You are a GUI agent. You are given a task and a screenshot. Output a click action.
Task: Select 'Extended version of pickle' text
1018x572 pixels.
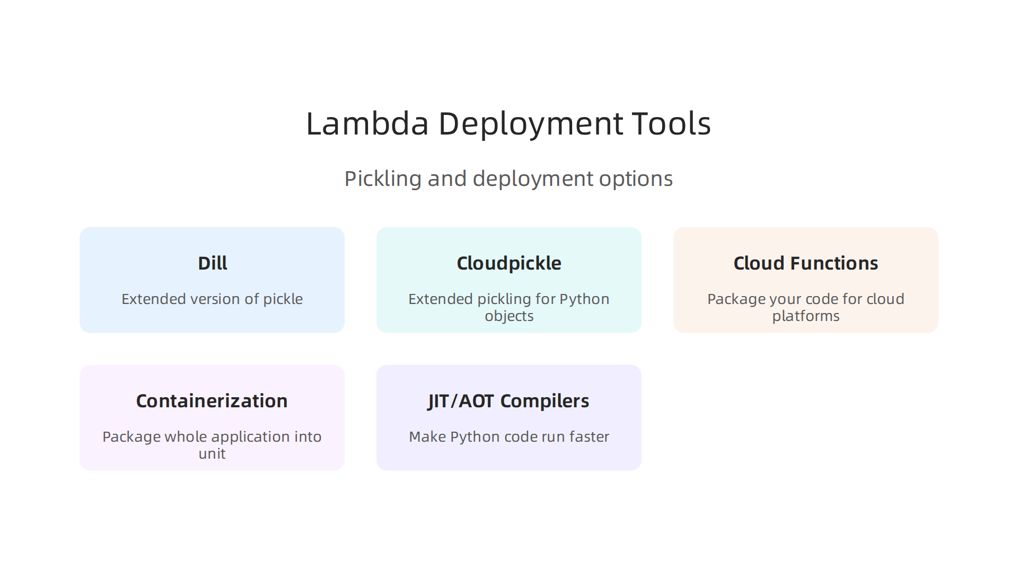coord(212,299)
